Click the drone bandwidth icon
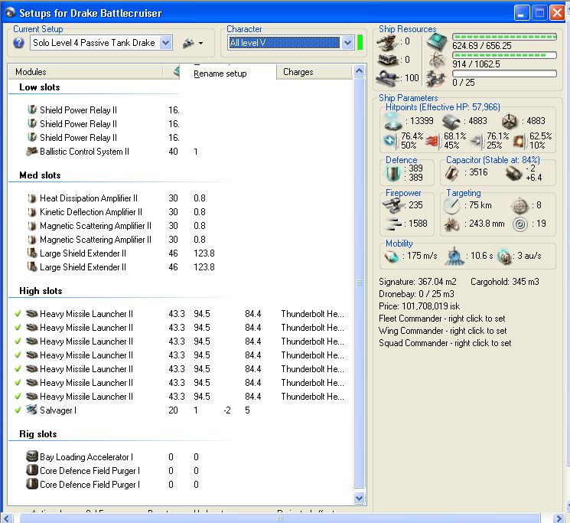Screen dimensions: 570x523 coord(436,78)
